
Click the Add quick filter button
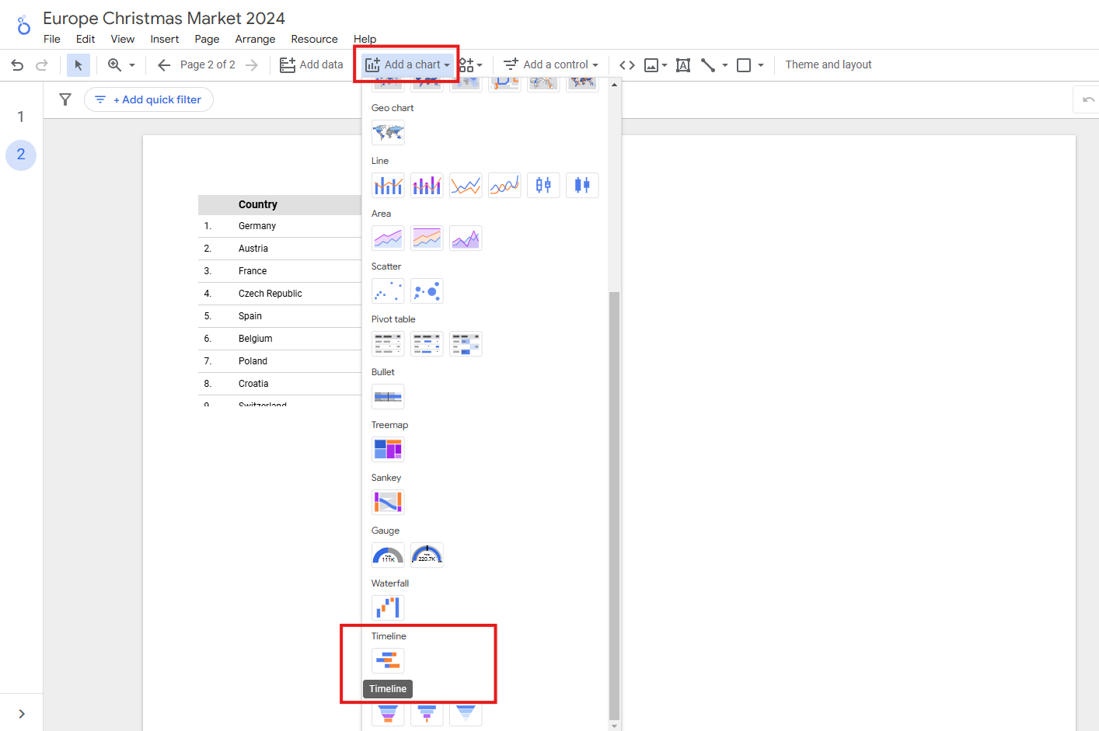(x=148, y=99)
